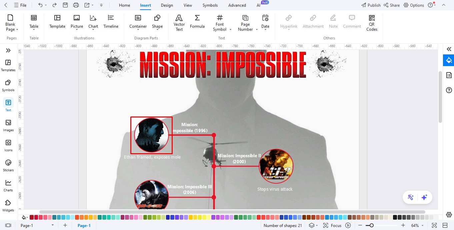Switch to the Design tab
Viewport: 454px width, 230px height.
coord(167,5)
